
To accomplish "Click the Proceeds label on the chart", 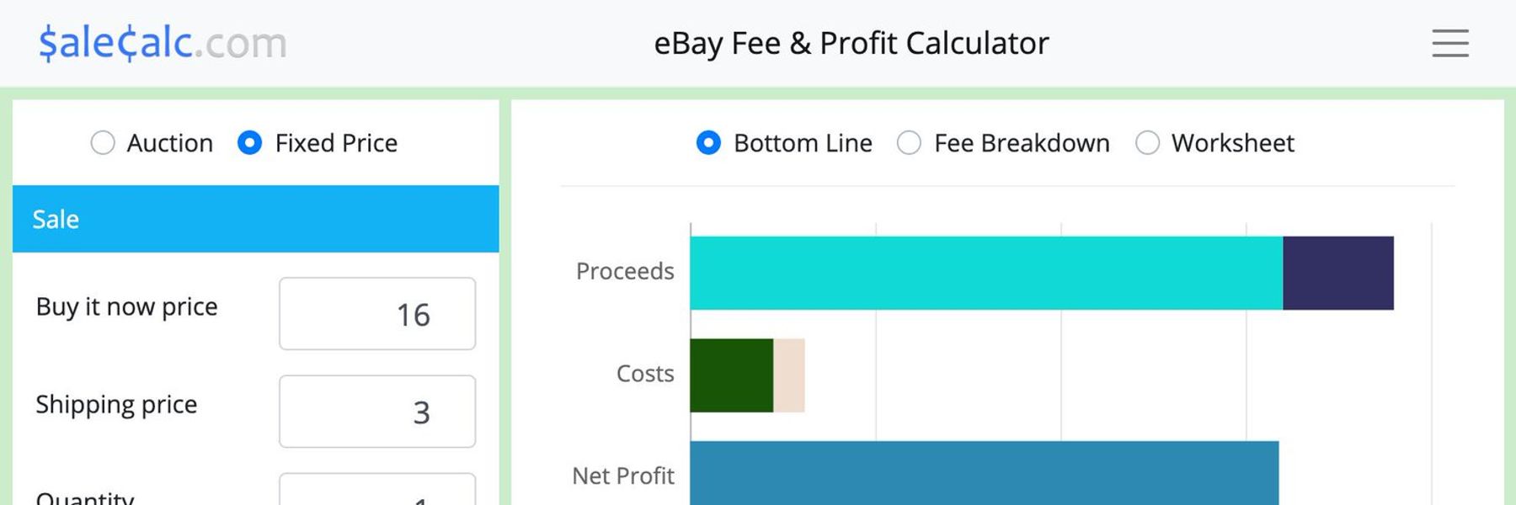I will coord(624,271).
